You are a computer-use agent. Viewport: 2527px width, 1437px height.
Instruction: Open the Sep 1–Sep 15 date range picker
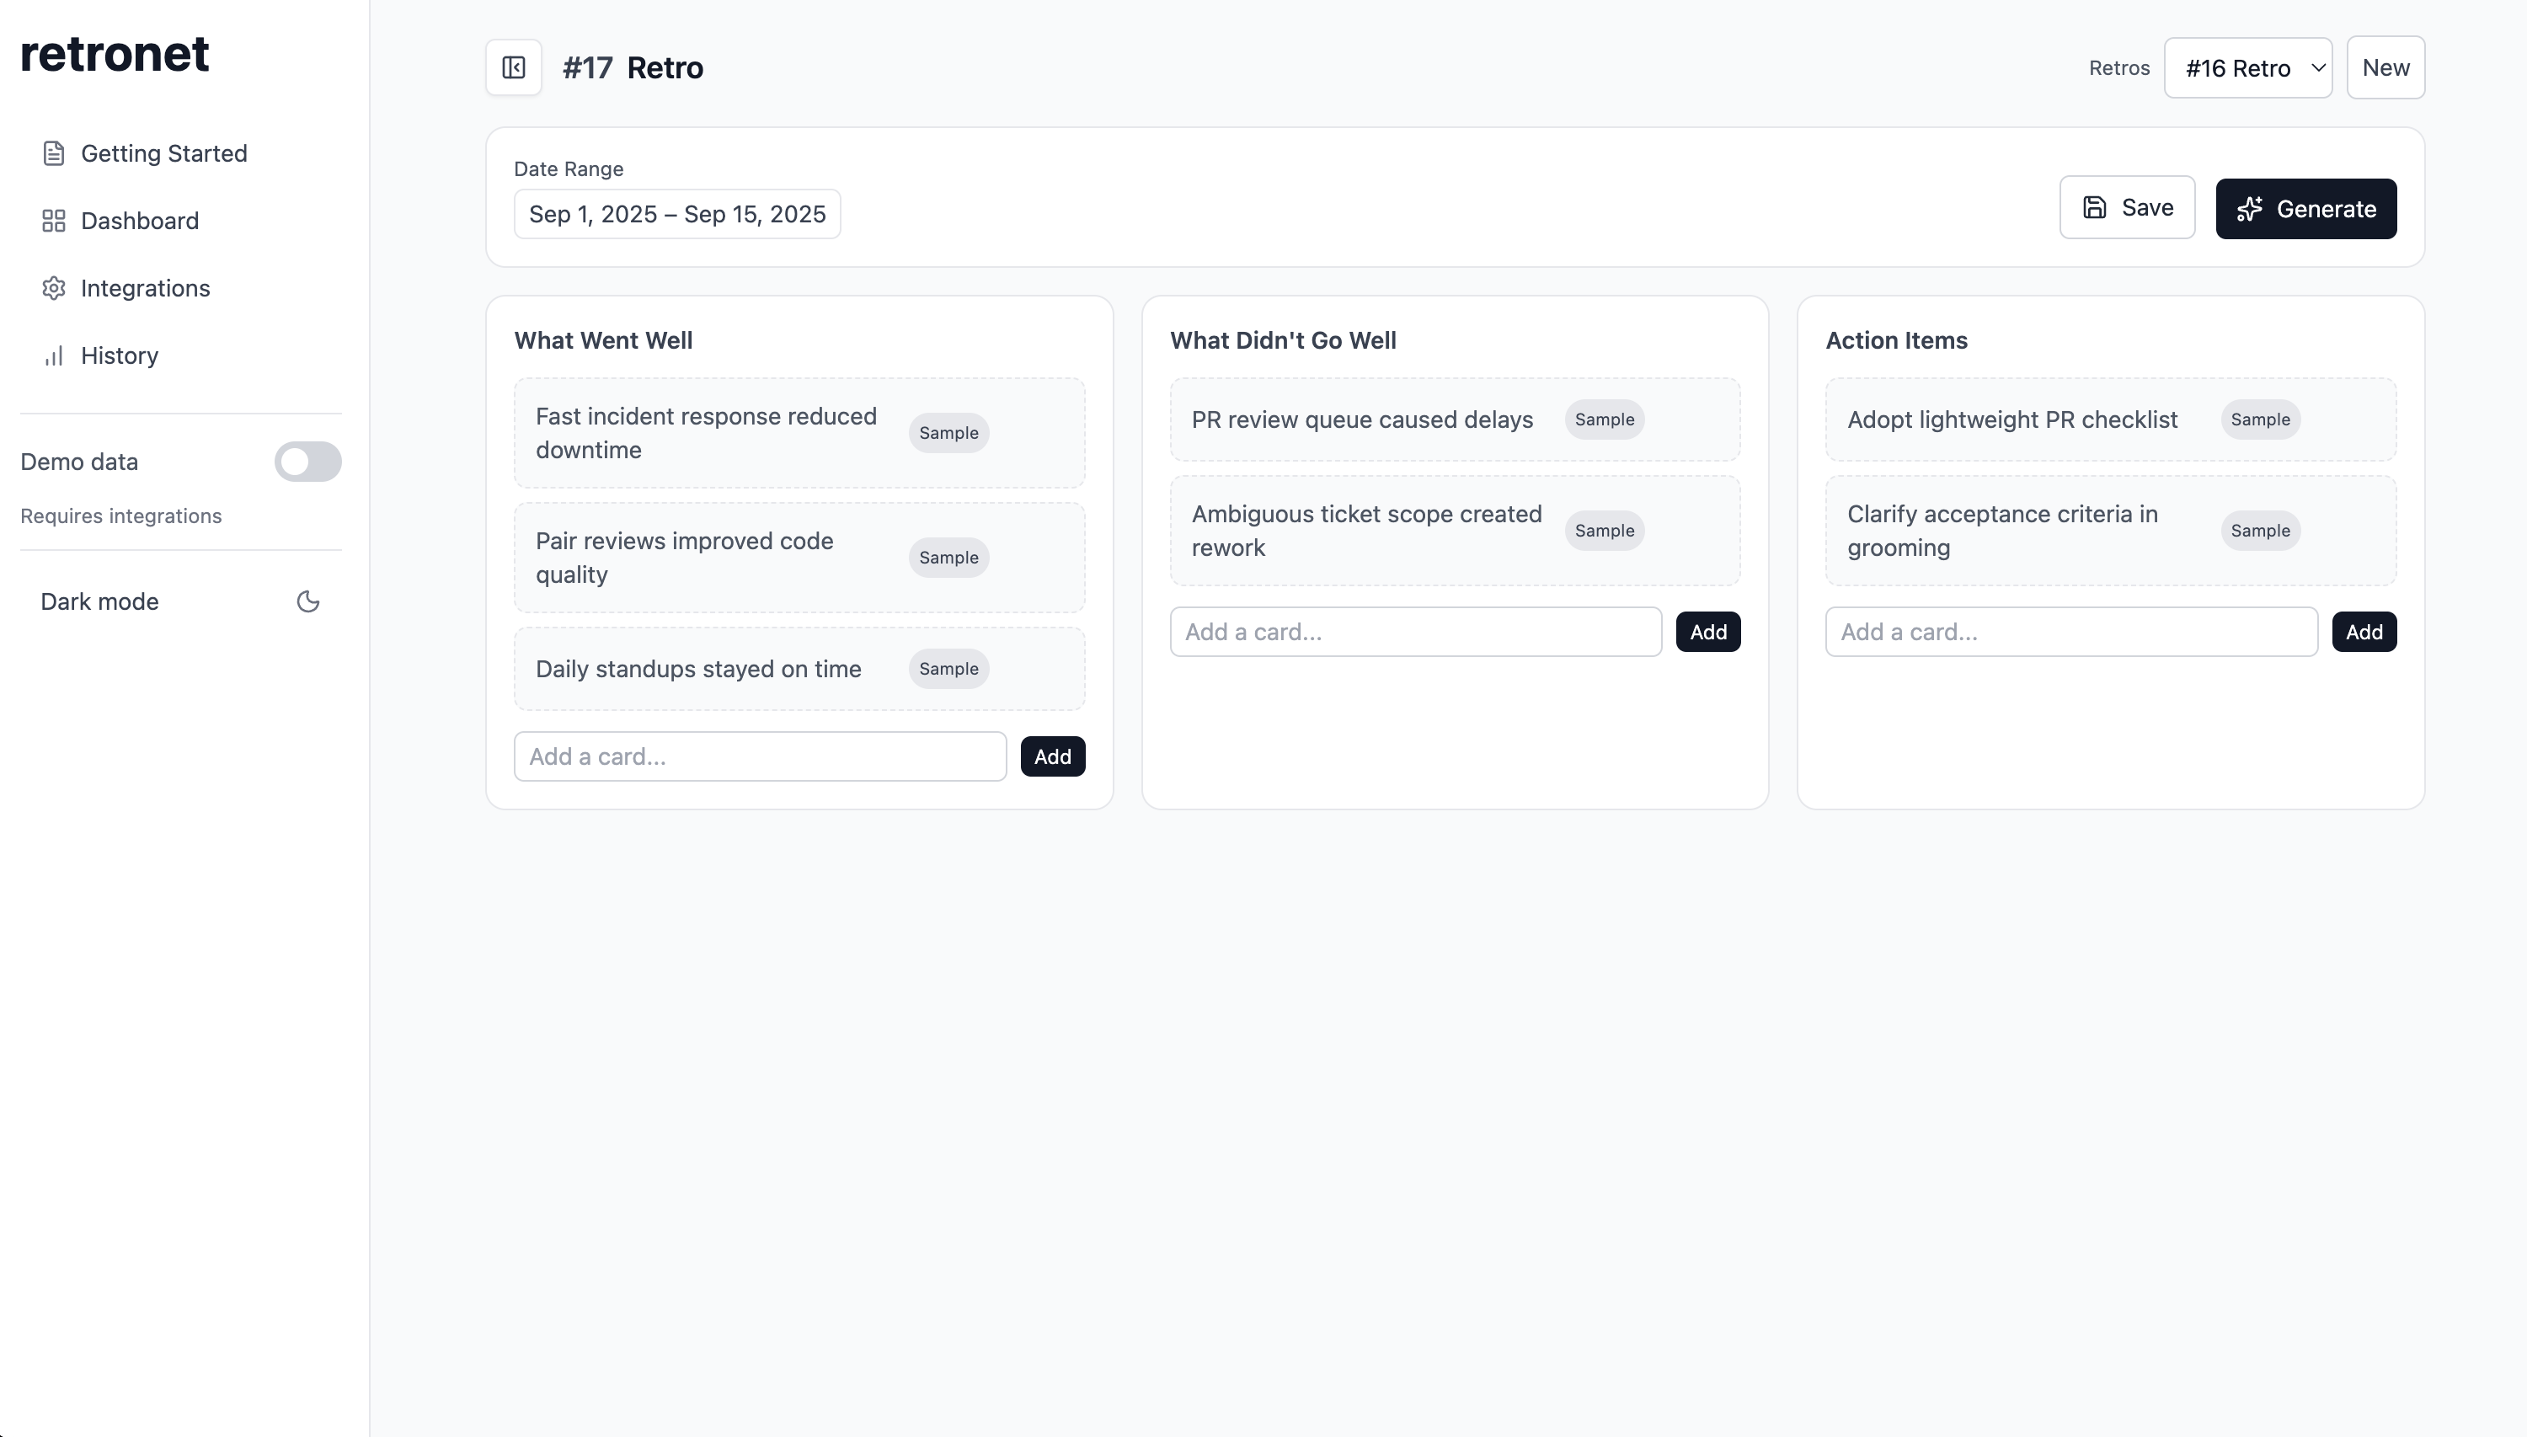coord(677,214)
